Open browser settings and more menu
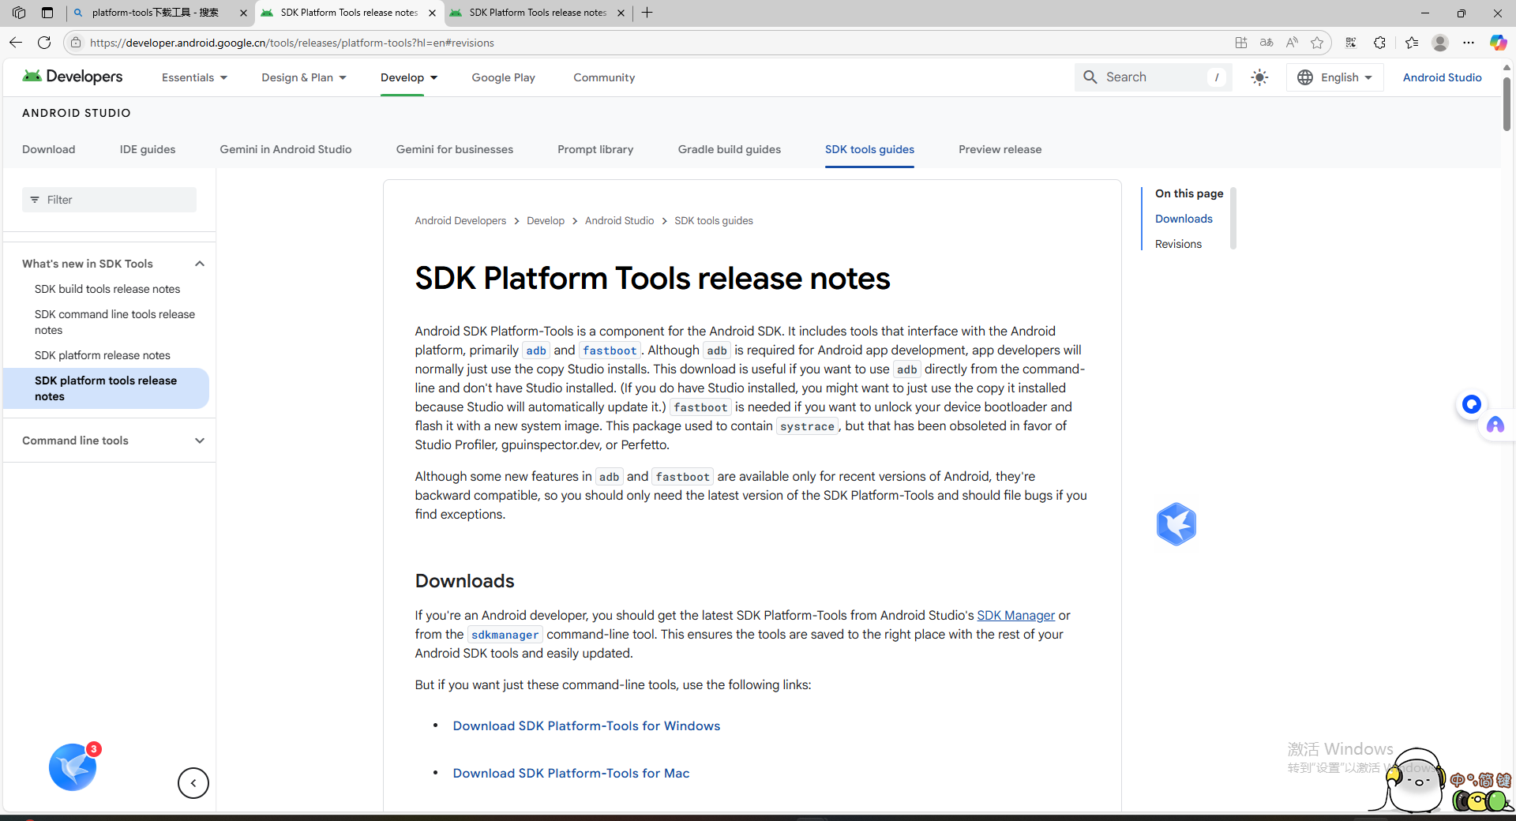This screenshot has width=1516, height=821. click(1469, 43)
